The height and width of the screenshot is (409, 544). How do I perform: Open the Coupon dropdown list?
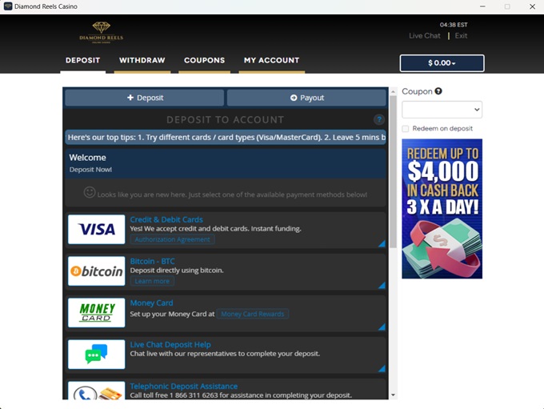(442, 110)
